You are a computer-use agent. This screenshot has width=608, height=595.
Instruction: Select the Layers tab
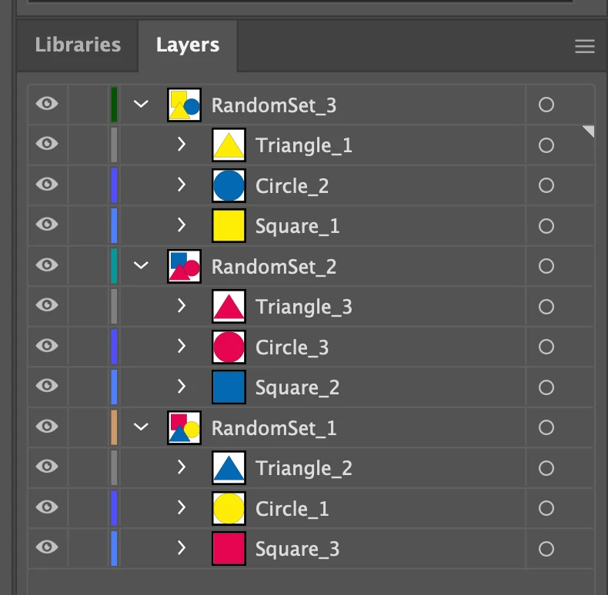click(188, 45)
